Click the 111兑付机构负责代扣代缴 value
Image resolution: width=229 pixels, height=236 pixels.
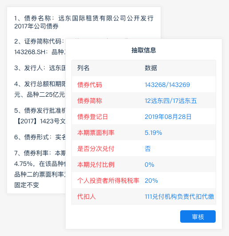pyautogui.click(x=179, y=197)
